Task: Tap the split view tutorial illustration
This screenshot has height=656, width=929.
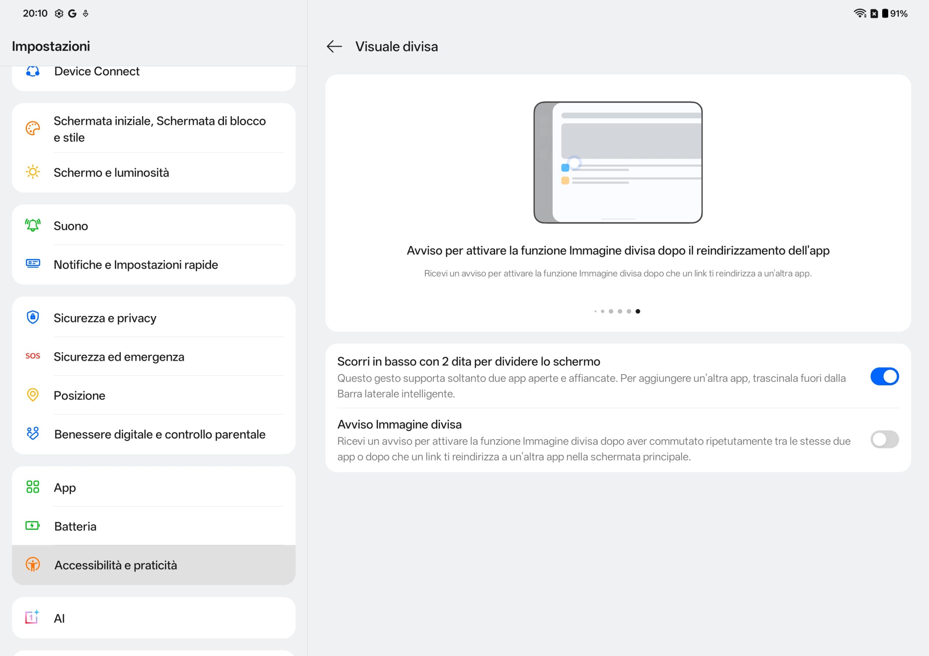Action: pos(618,162)
